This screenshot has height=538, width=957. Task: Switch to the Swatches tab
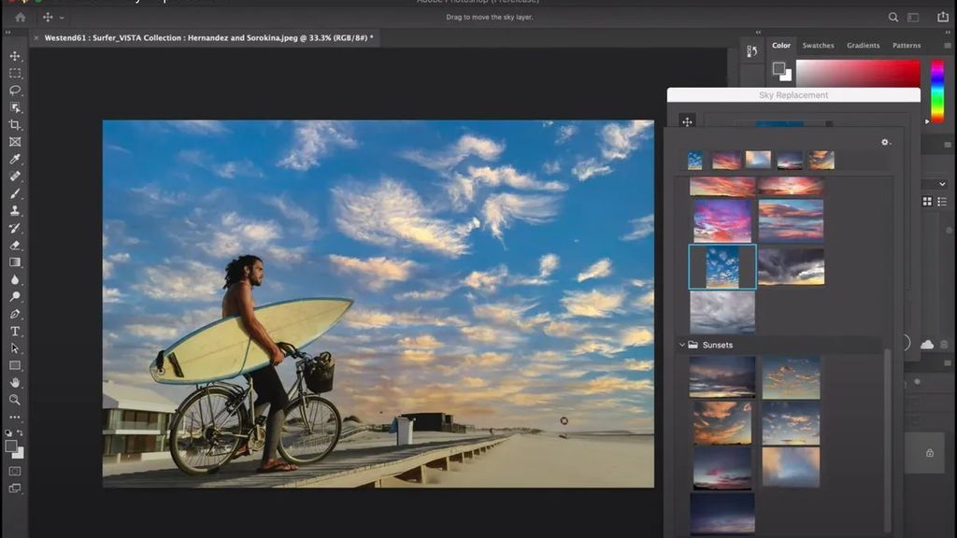click(x=818, y=45)
